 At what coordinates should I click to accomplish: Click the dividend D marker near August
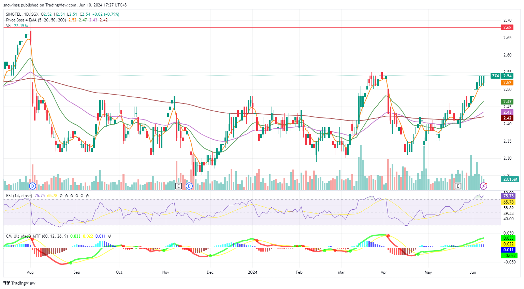(33, 186)
